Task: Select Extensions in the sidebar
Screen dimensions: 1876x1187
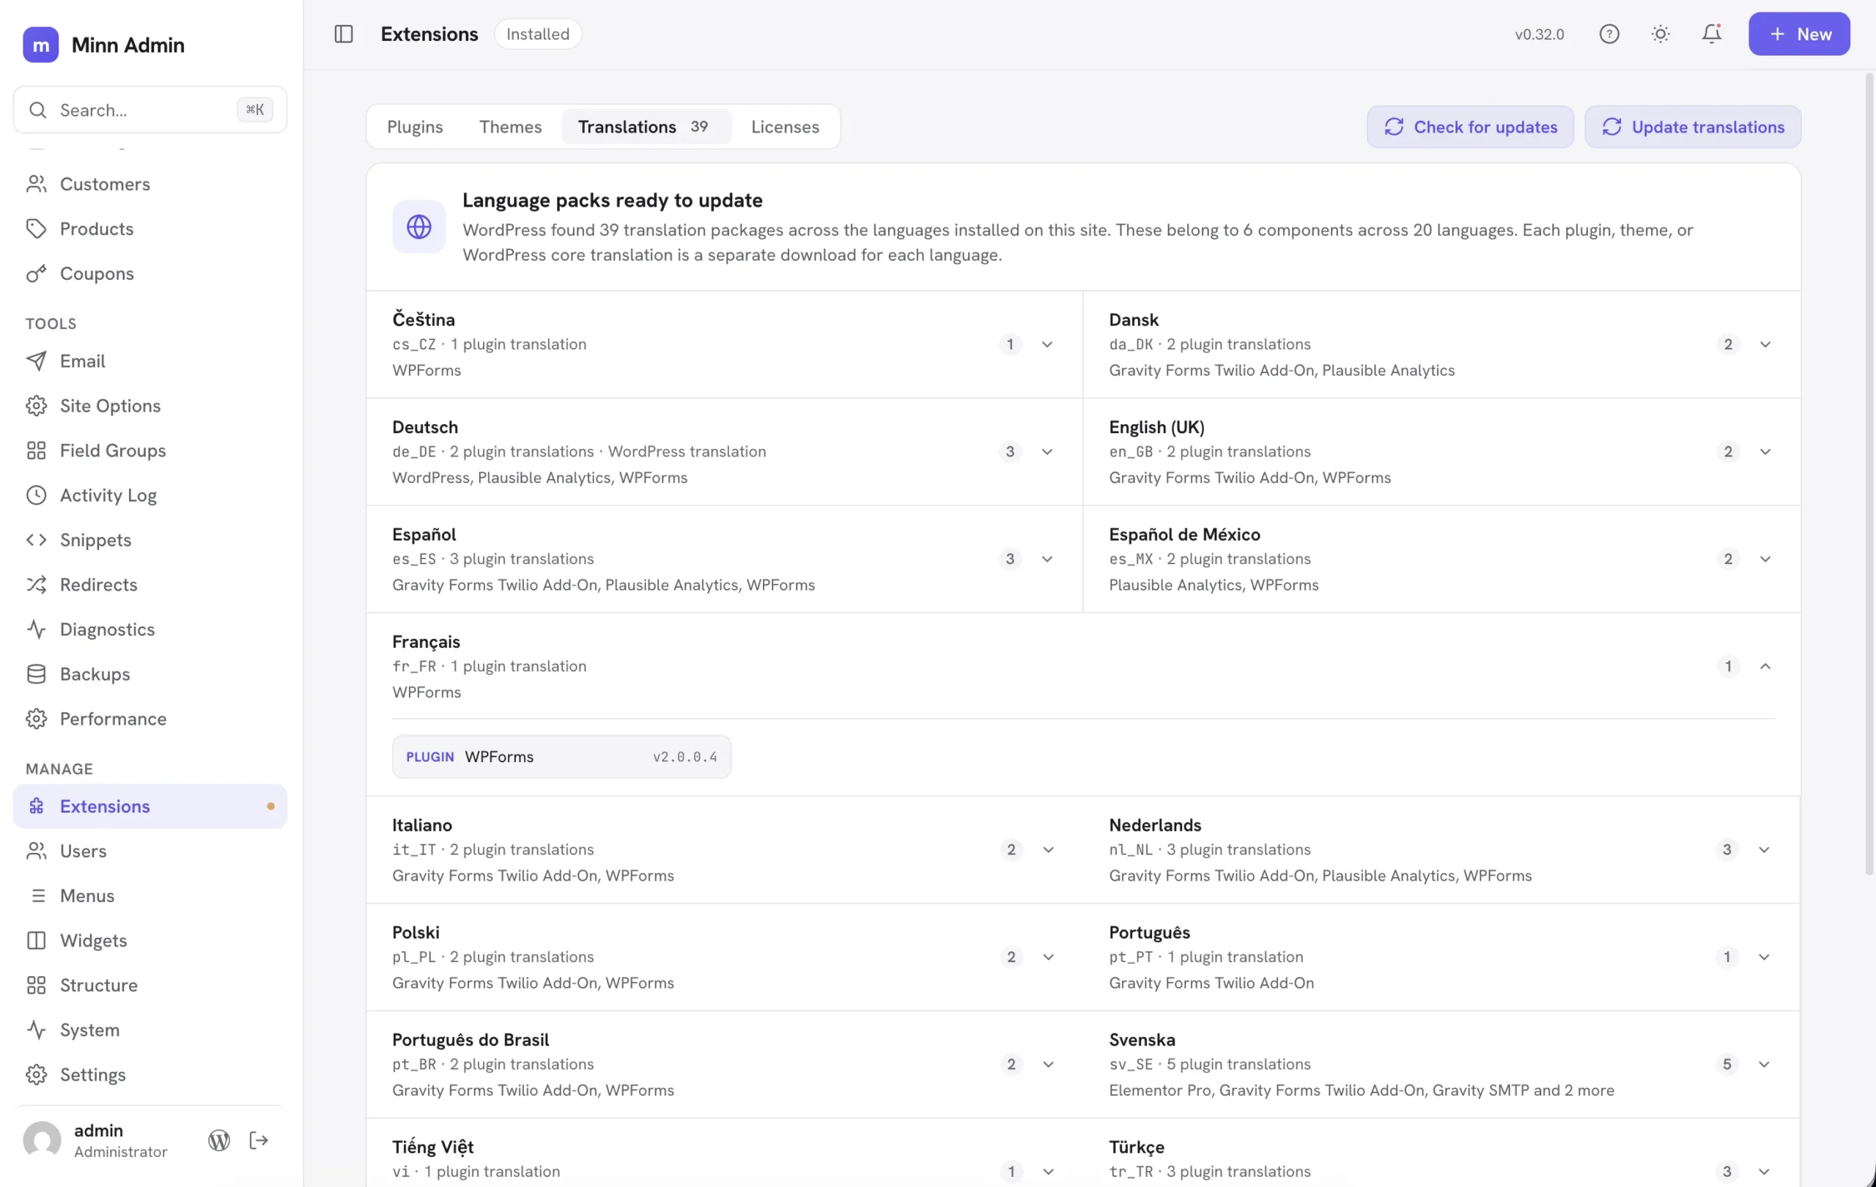Action: (149, 806)
